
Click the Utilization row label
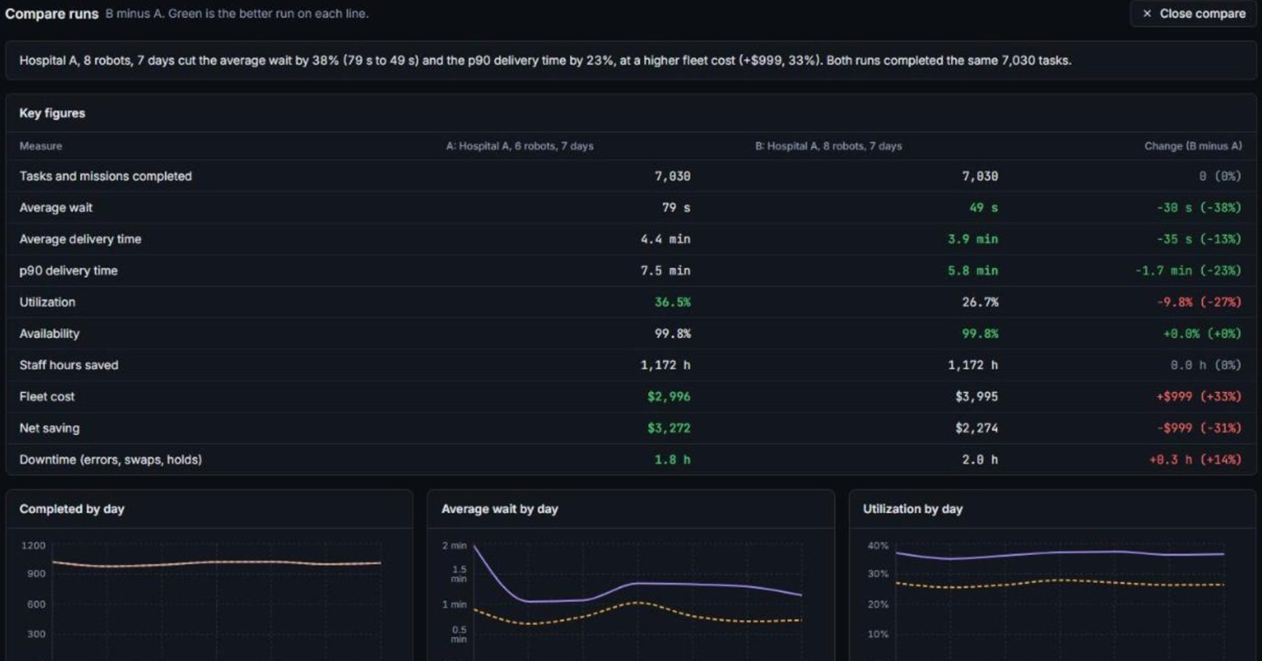(x=47, y=302)
